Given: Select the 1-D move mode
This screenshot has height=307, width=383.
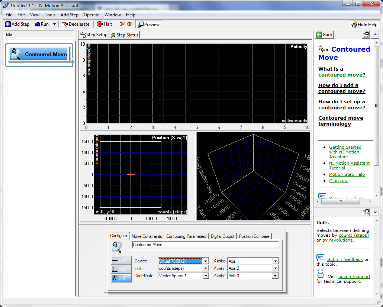Looking at the screenshot, I should tap(121, 261).
